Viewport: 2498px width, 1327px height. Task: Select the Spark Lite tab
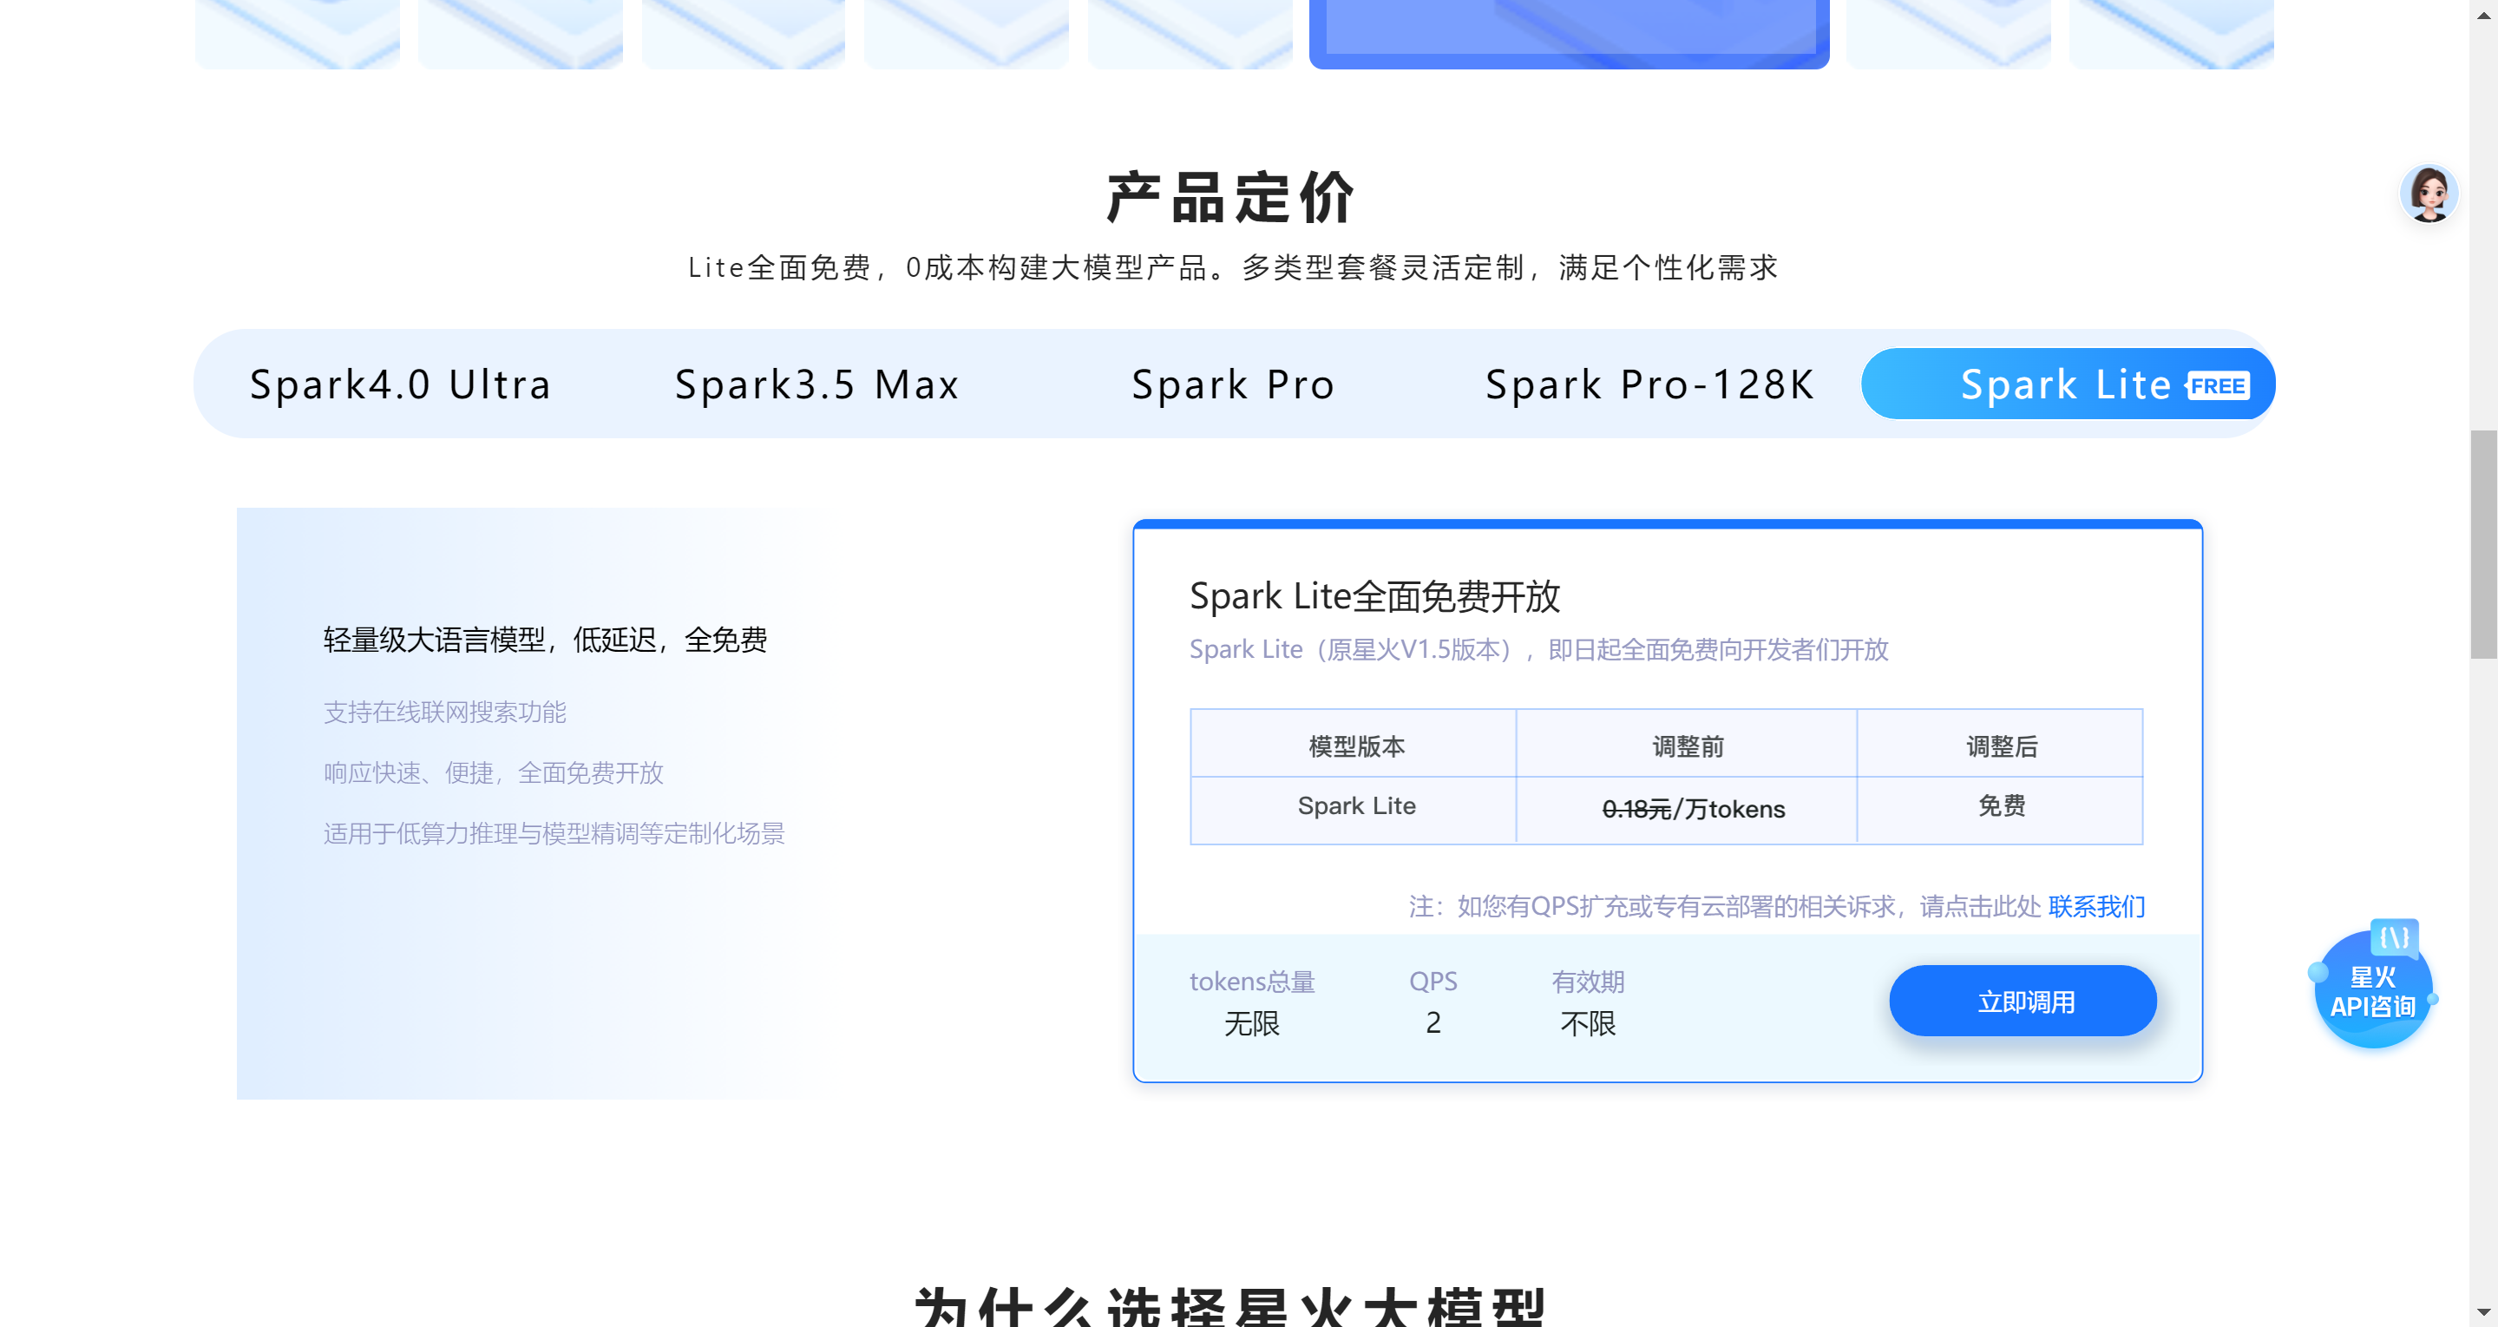click(2066, 385)
